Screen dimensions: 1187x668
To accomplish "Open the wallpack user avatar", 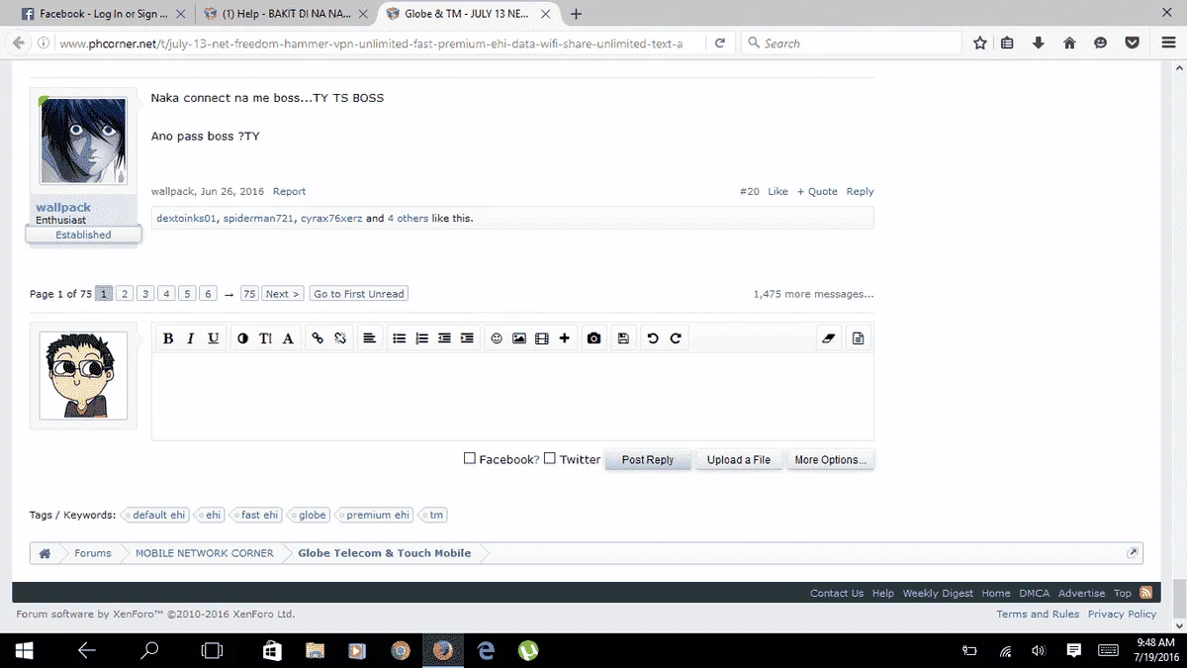I will [83, 141].
